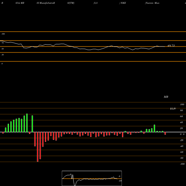186x186 pixels.
Task: Click the longest red histogram bar
Action: pyautogui.click(x=38, y=147)
